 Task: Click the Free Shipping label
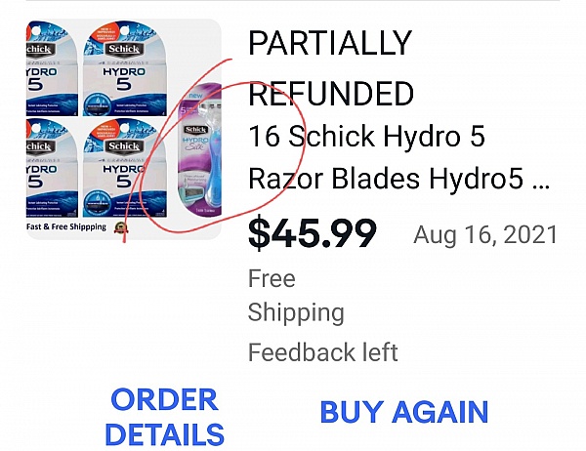point(296,295)
